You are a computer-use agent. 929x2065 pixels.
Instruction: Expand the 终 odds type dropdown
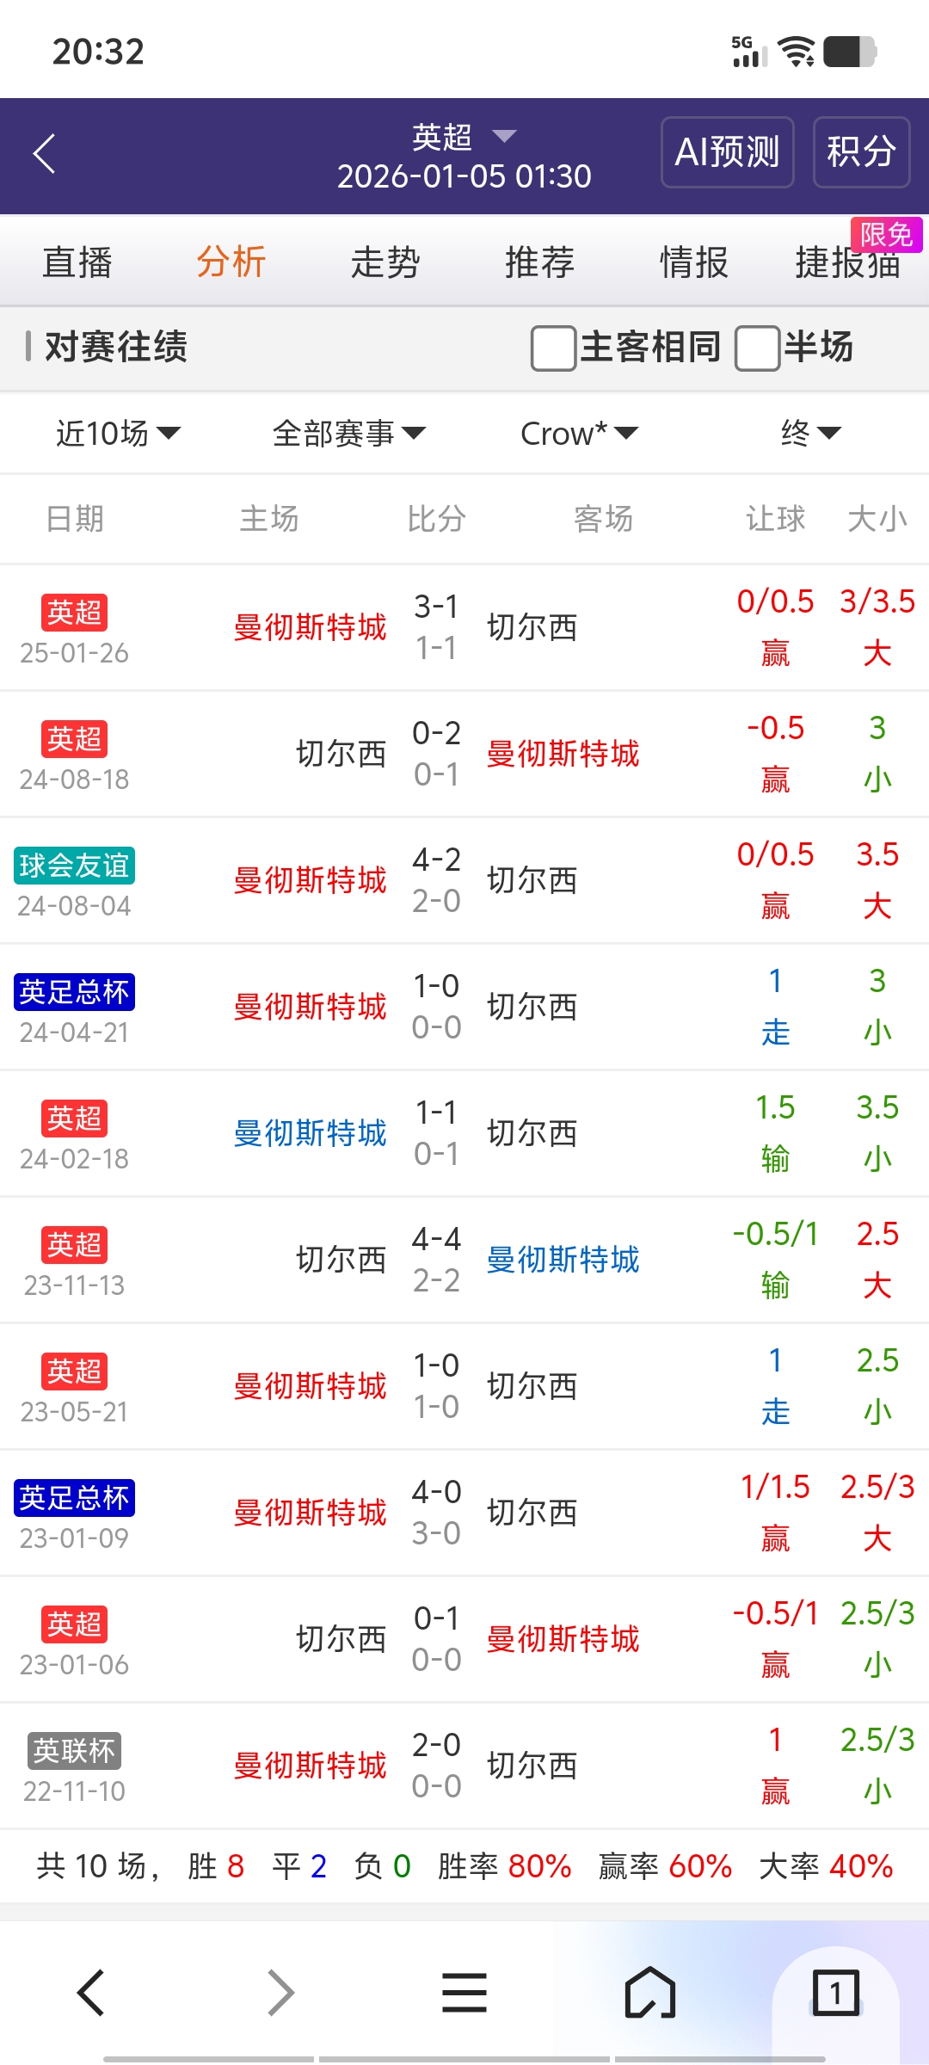[x=810, y=433]
